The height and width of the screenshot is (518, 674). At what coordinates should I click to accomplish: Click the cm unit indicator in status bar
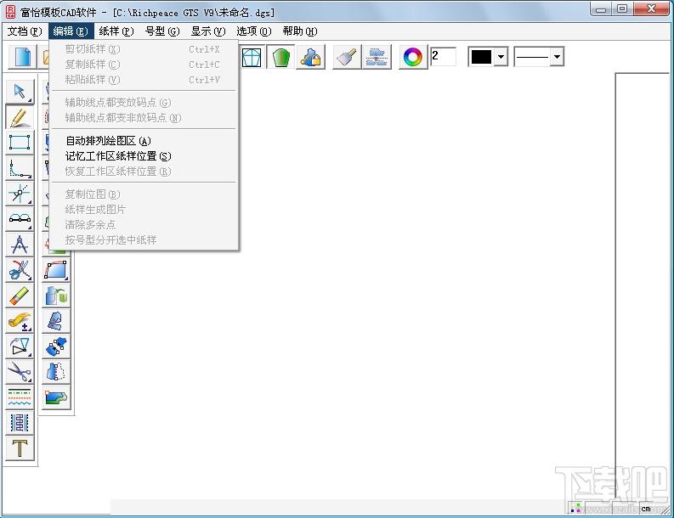pyautogui.click(x=646, y=509)
